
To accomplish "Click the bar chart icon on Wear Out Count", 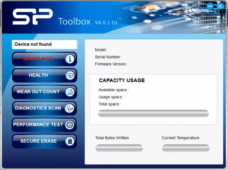I will tap(70, 92).
